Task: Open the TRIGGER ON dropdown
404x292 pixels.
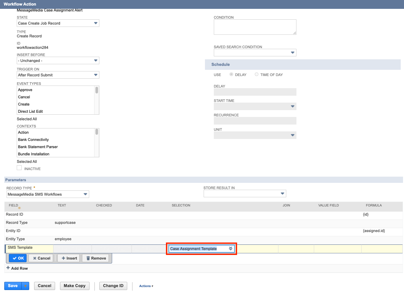Action: [96, 75]
